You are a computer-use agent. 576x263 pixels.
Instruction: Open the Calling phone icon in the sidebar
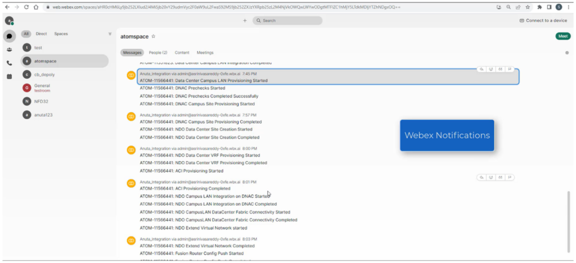pos(10,63)
